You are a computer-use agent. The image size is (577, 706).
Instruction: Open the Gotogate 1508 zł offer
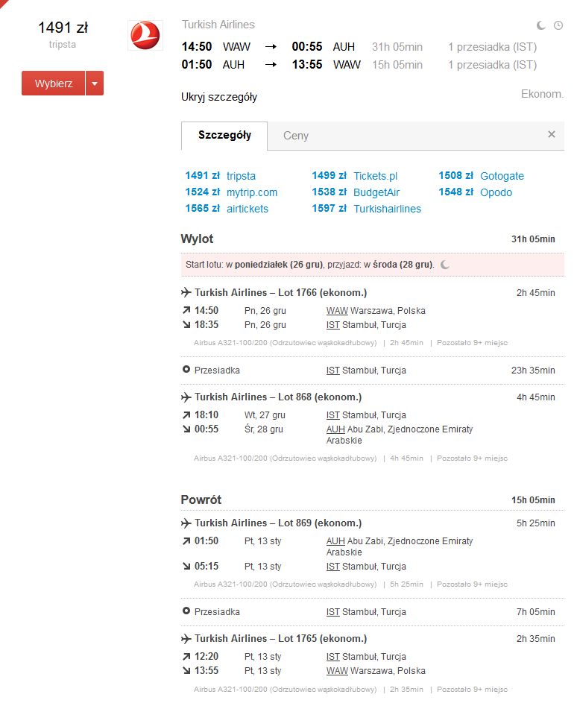pyautogui.click(x=481, y=176)
